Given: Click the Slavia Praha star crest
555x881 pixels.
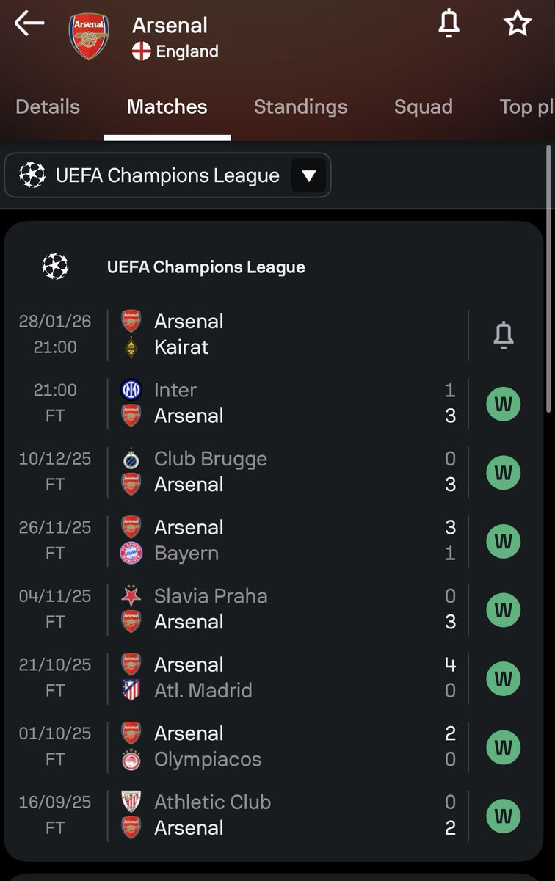Looking at the screenshot, I should [x=131, y=596].
